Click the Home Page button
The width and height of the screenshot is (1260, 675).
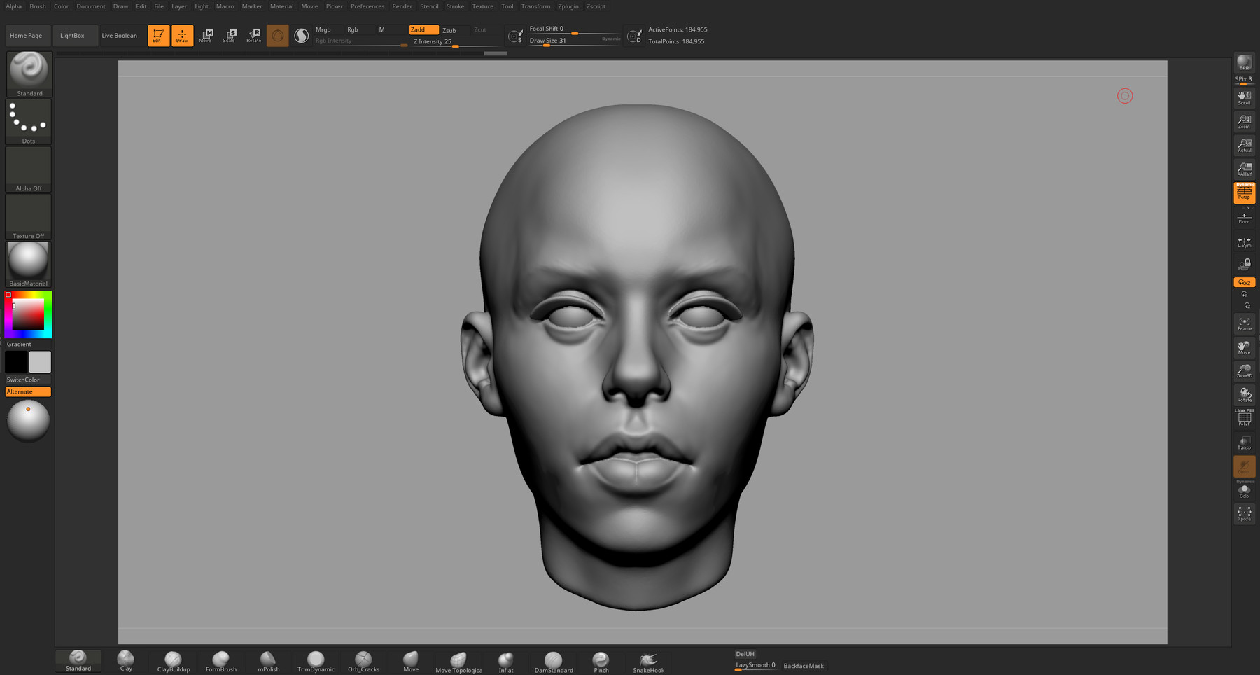[x=27, y=35]
